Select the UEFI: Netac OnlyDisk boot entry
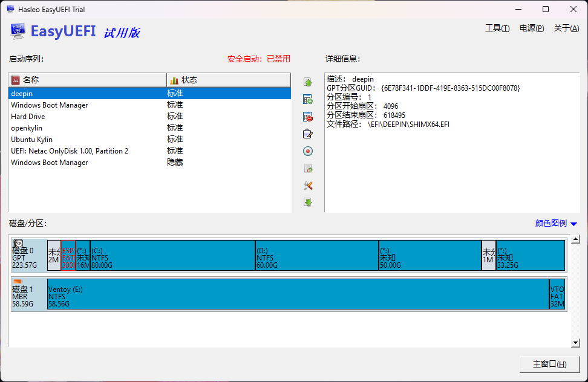 [149, 151]
